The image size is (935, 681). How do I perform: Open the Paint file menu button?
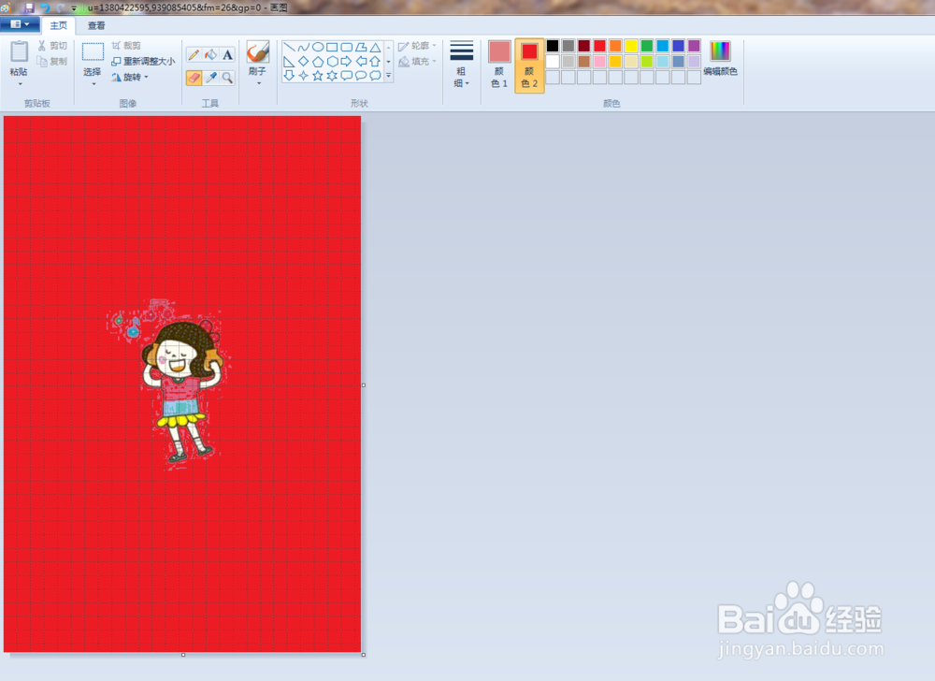20,24
